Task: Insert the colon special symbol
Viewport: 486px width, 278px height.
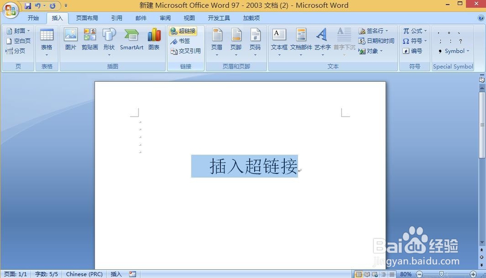Action: tap(451, 41)
